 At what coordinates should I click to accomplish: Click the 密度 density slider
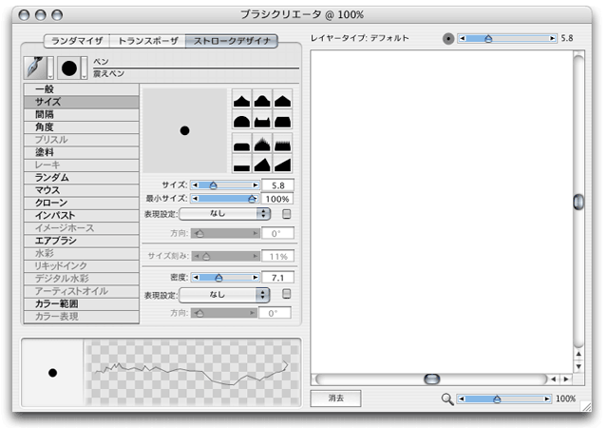coord(225,277)
